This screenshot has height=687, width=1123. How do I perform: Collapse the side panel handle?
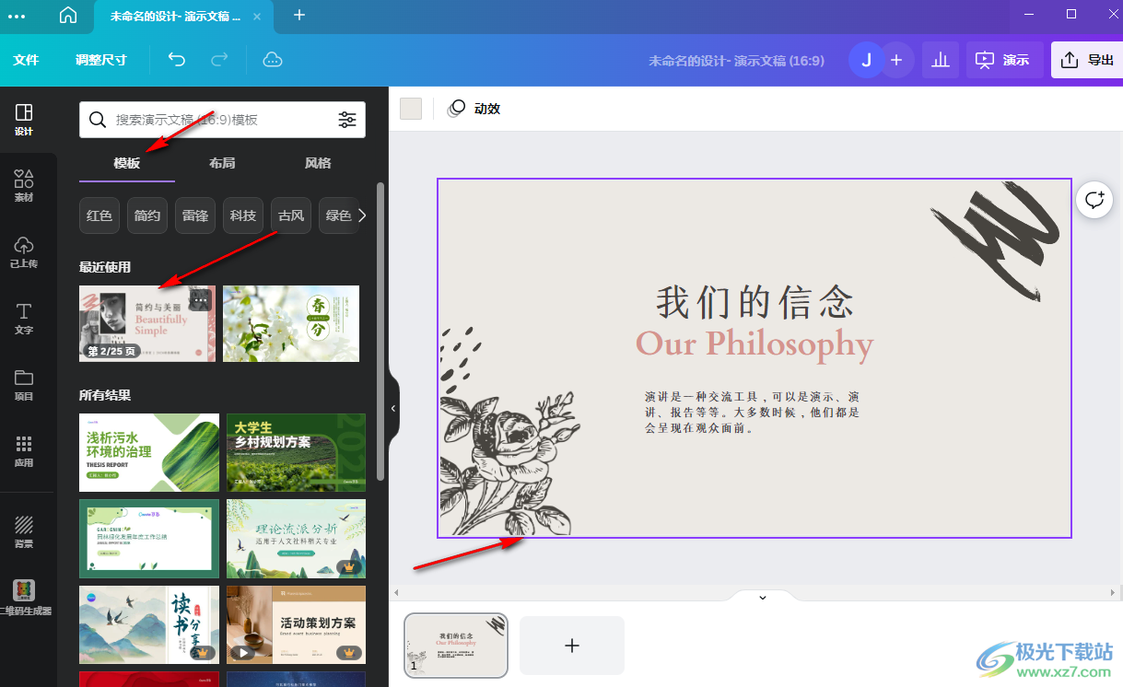click(393, 407)
